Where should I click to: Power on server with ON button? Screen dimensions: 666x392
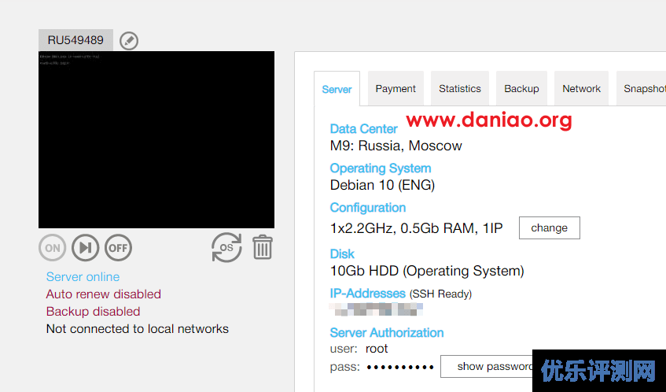pyautogui.click(x=52, y=247)
